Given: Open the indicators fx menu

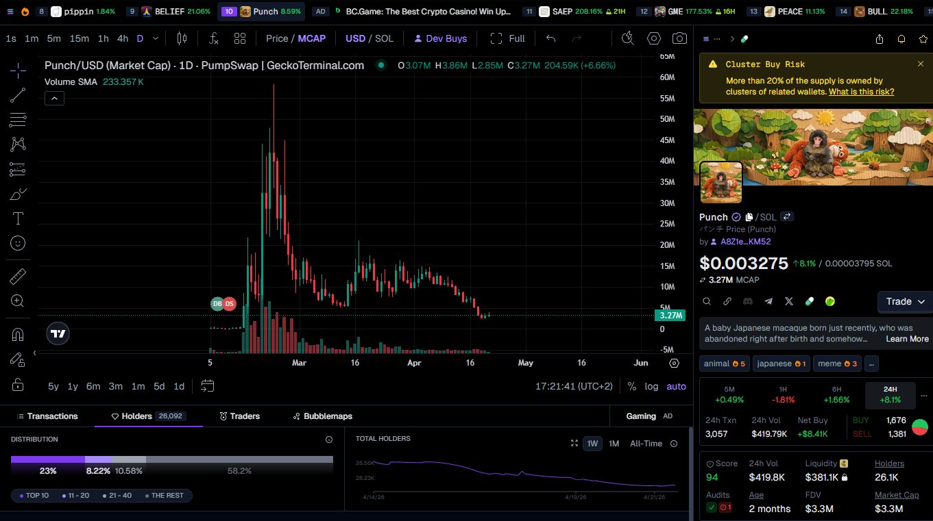Looking at the screenshot, I should coord(214,38).
